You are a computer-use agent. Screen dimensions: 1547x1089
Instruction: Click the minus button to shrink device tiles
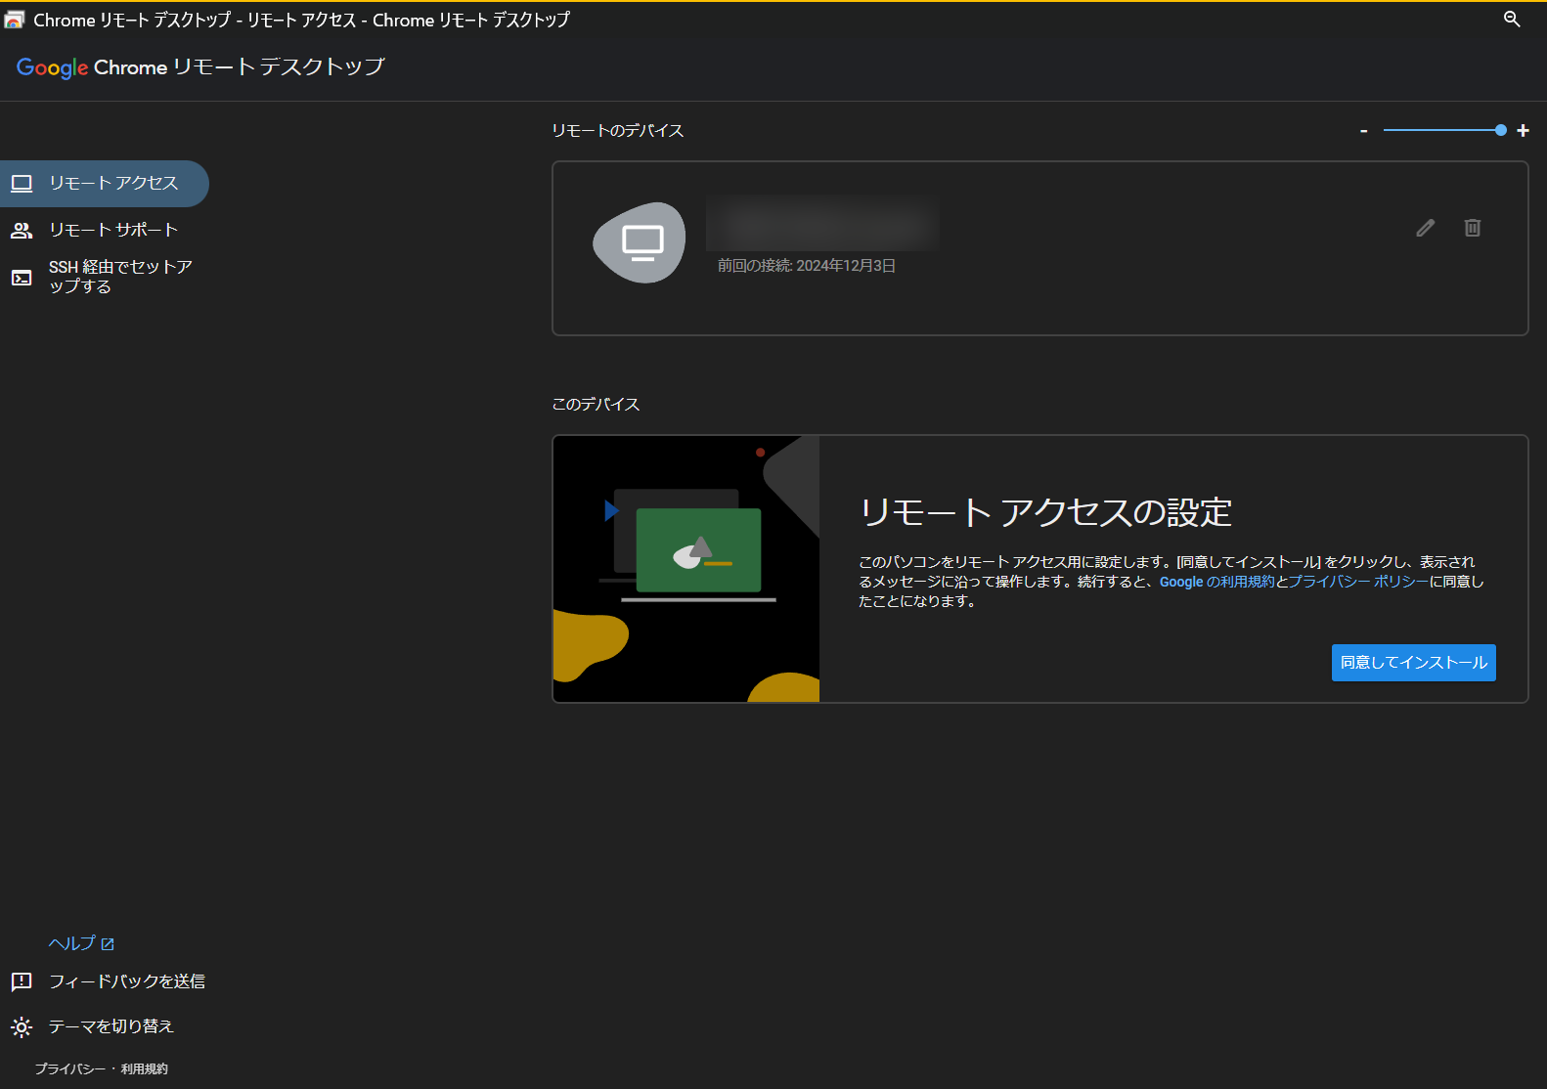[1363, 131]
